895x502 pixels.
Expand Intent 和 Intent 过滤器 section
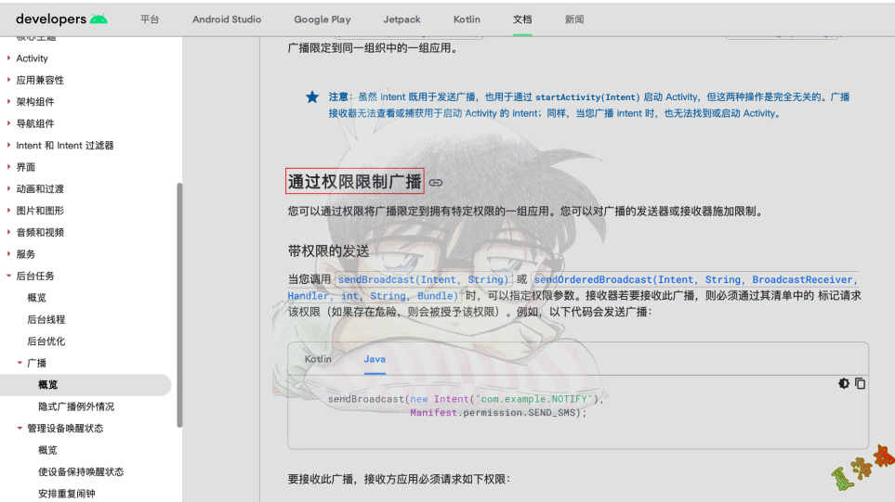[8, 146]
